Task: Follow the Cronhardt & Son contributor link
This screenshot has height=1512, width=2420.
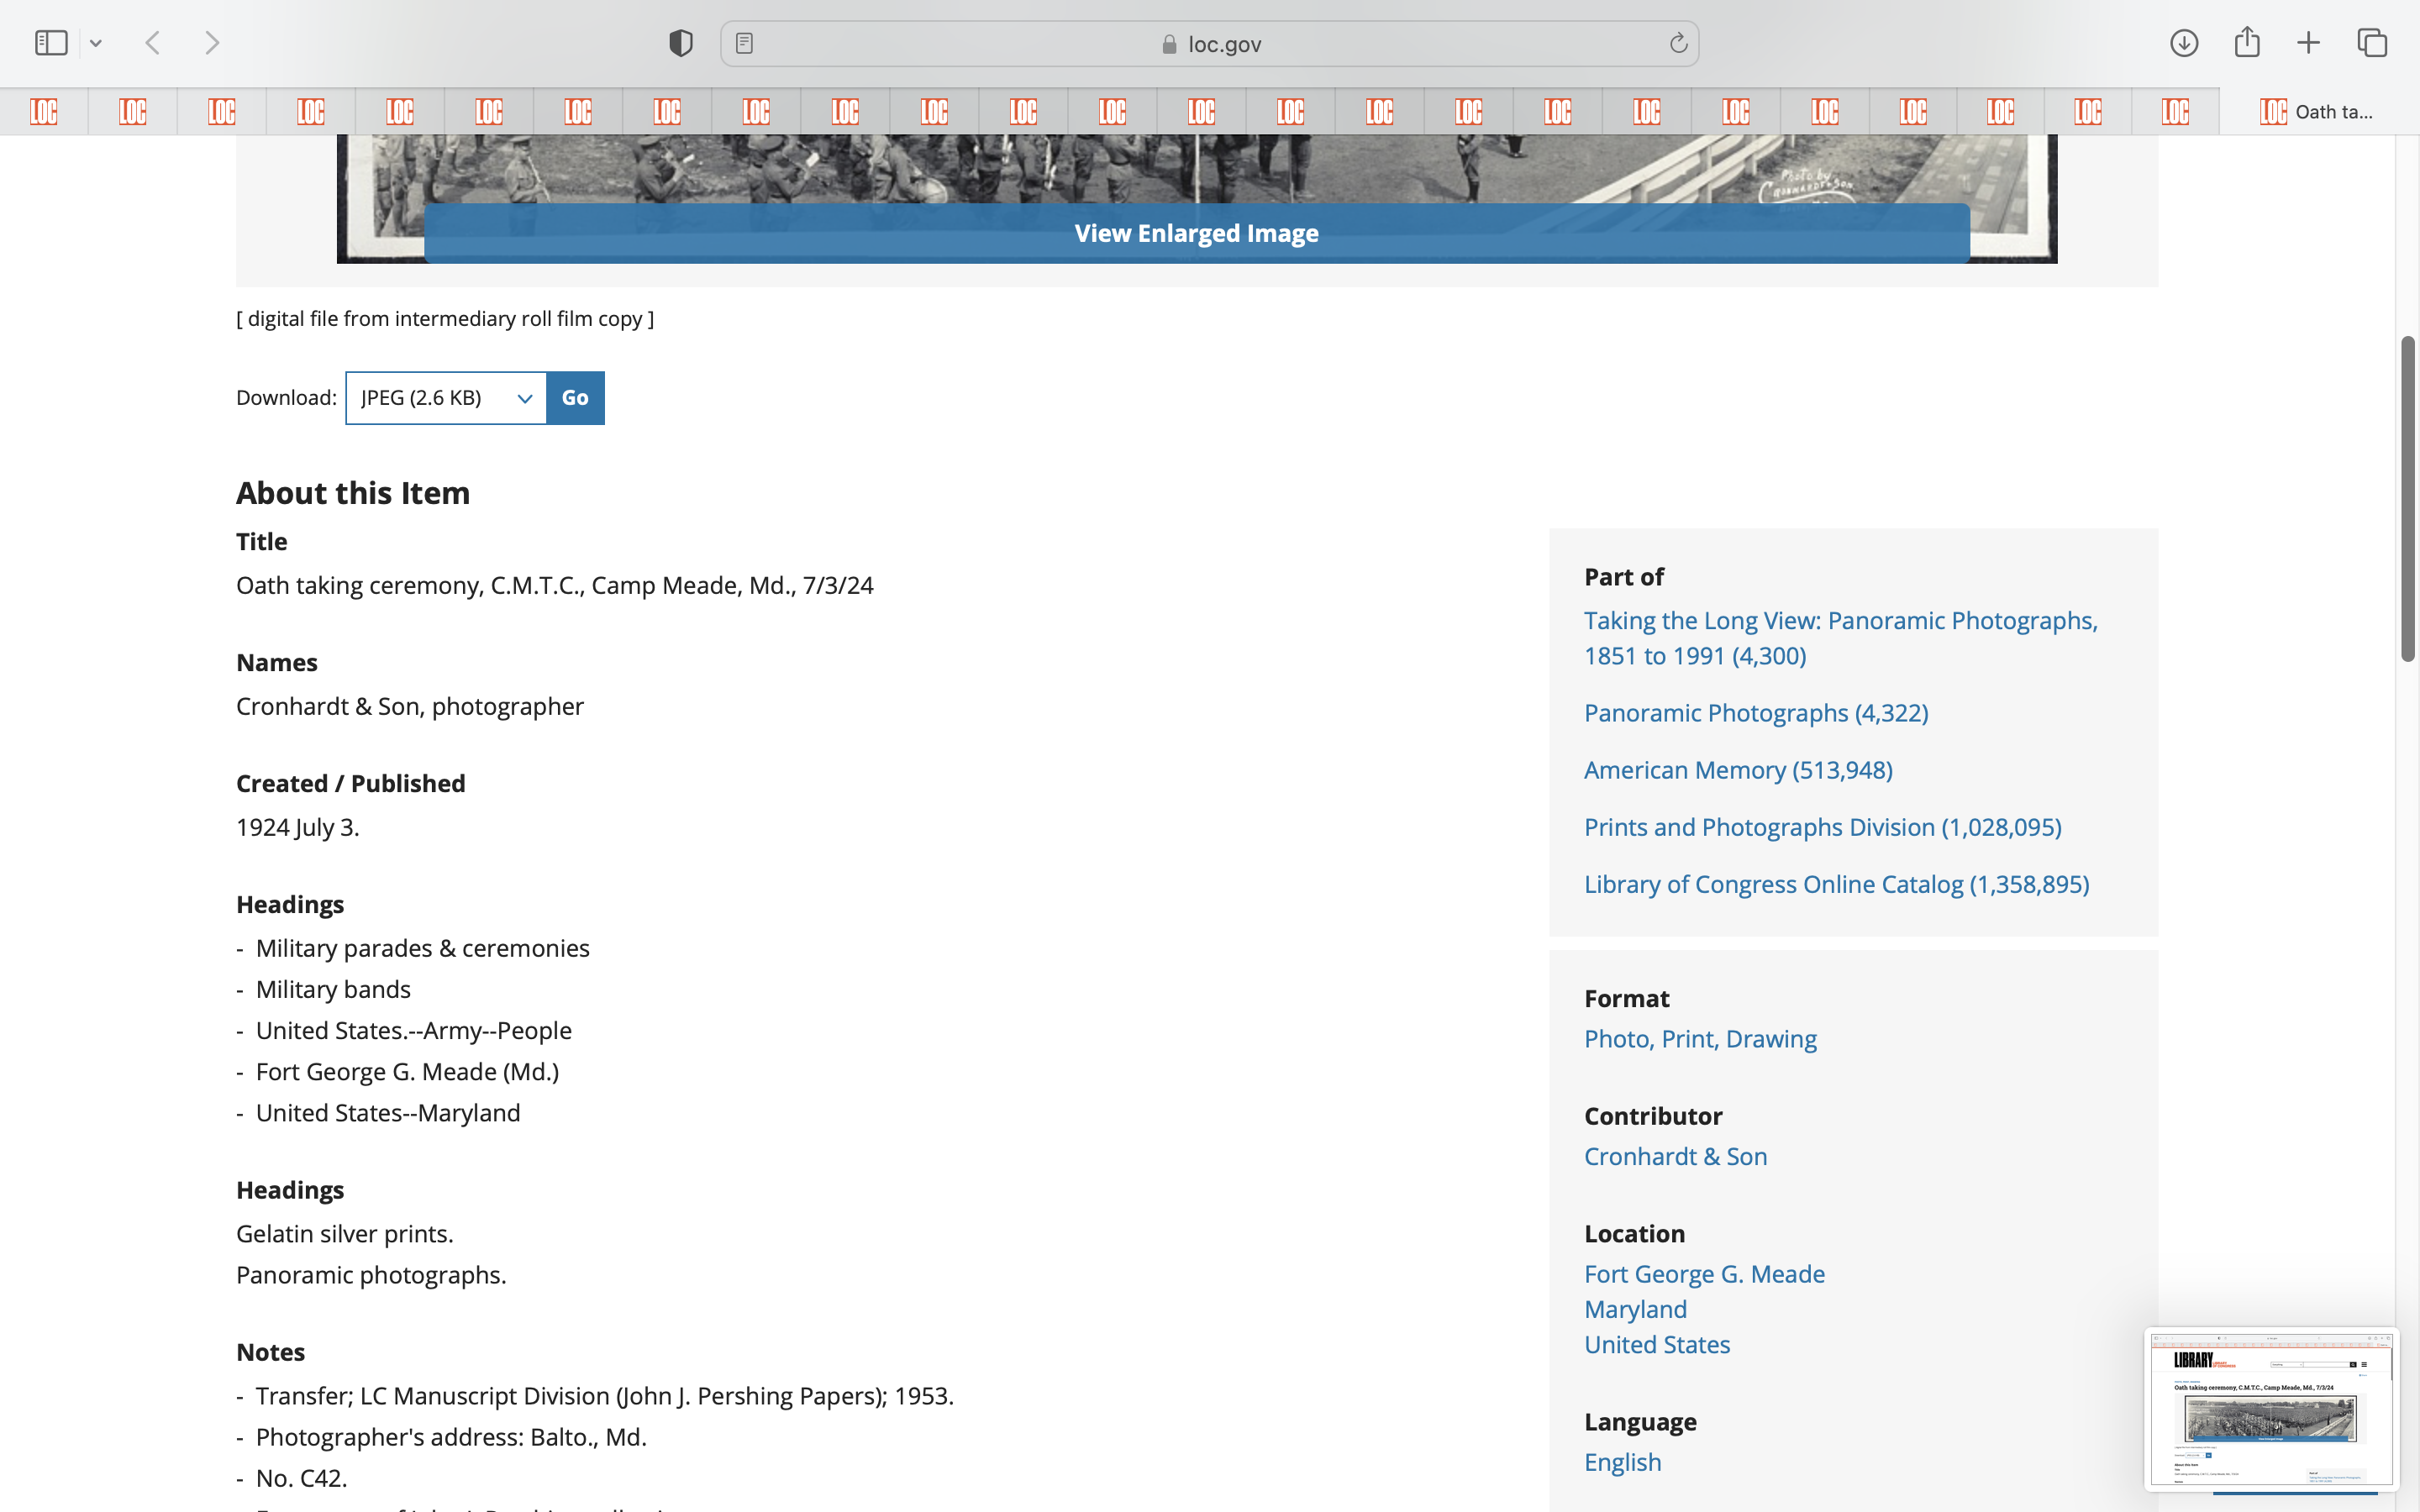Action: (x=1675, y=1156)
